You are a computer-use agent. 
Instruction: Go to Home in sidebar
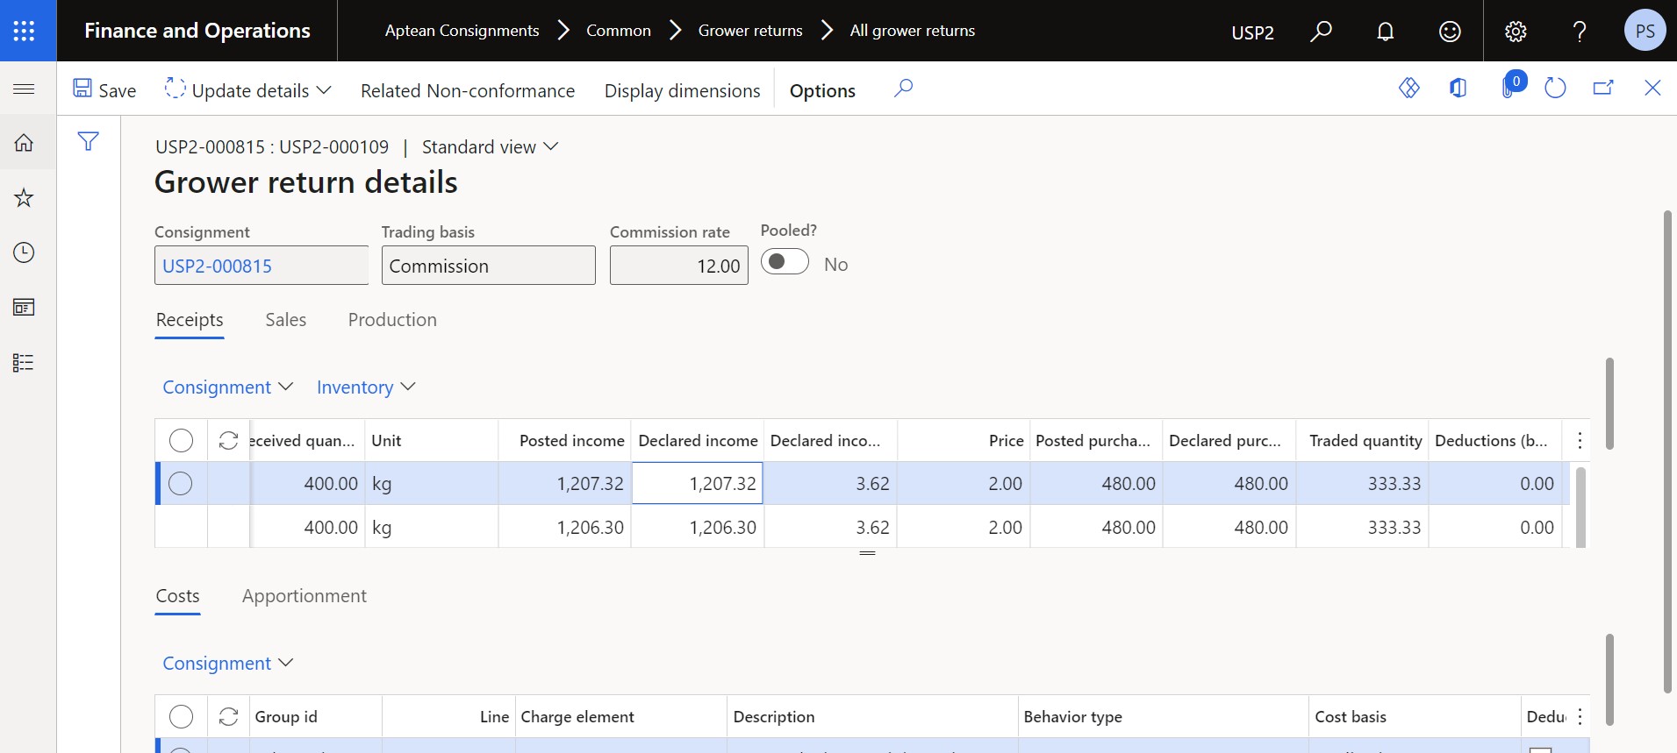(24, 143)
